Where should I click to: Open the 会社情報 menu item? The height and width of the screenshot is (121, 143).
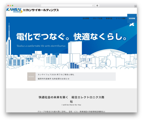[x=86, y=18]
